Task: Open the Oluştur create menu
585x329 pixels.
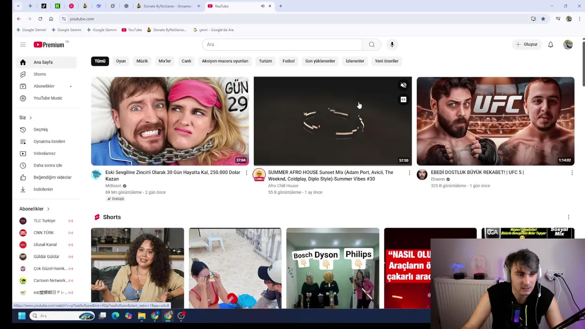Action: coord(526,44)
